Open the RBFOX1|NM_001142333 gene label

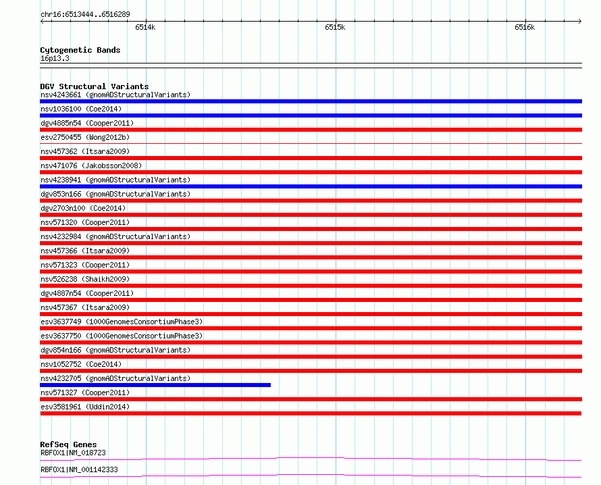[x=79, y=469]
